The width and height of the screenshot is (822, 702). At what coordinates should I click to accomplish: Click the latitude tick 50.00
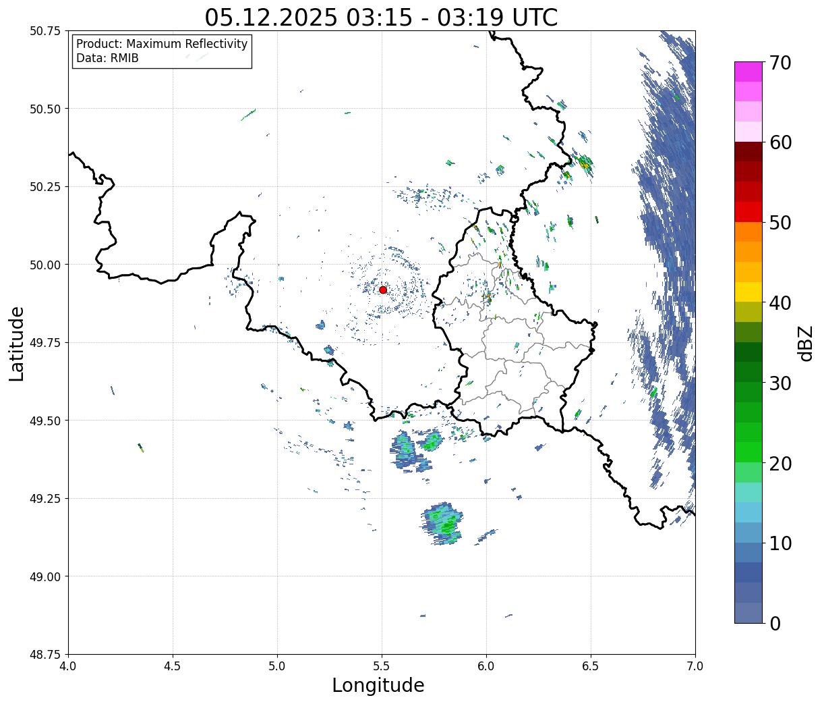point(45,265)
